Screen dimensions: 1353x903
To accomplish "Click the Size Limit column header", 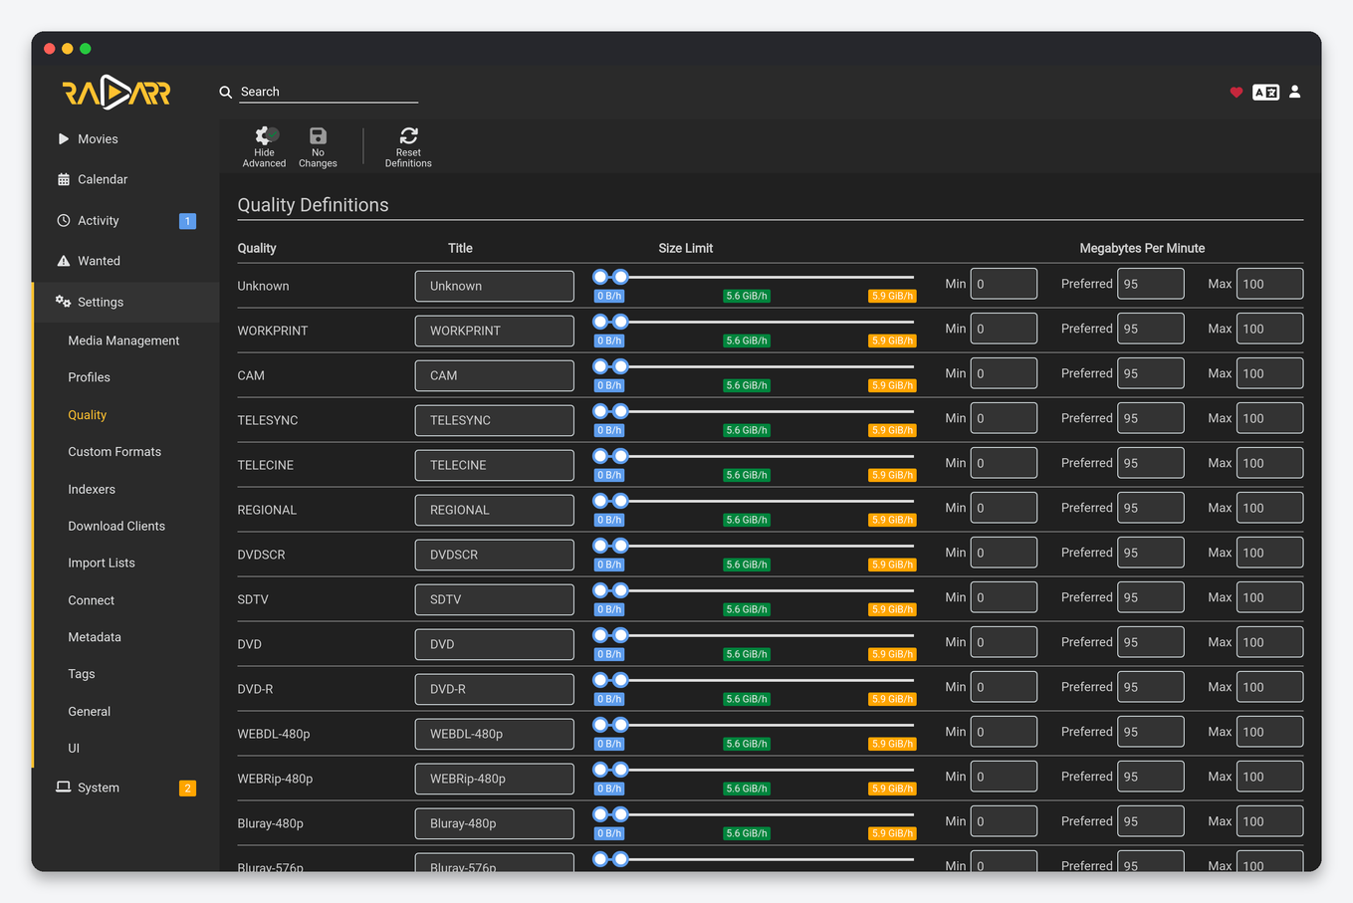I will pyautogui.click(x=685, y=248).
